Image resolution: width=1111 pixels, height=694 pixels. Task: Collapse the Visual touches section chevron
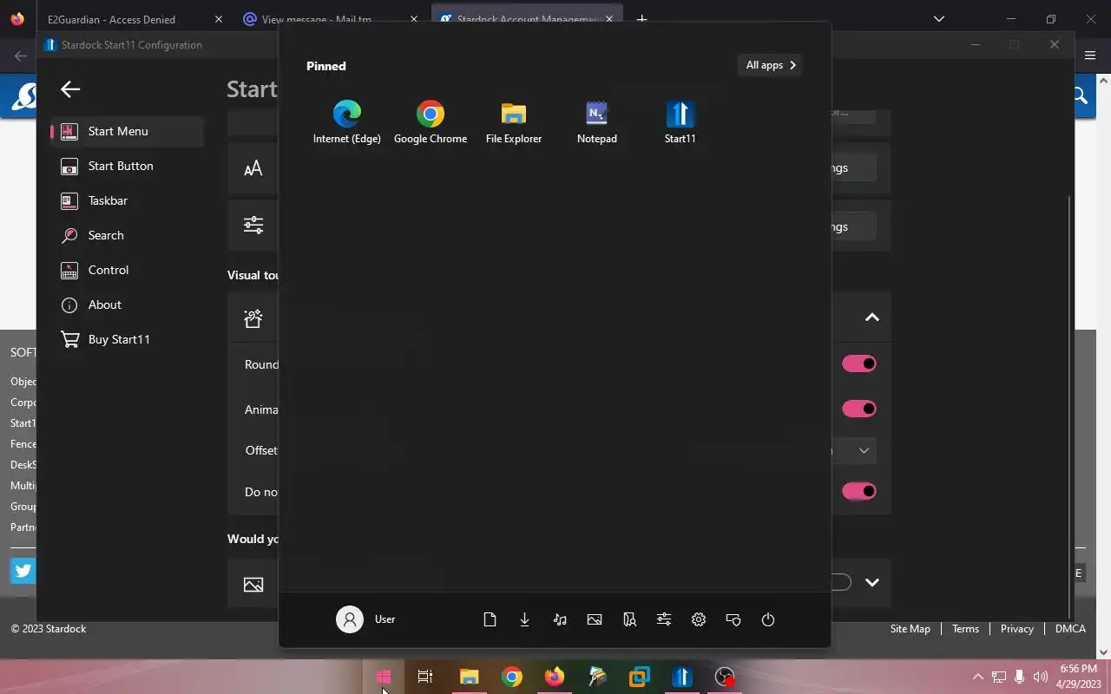[872, 318]
